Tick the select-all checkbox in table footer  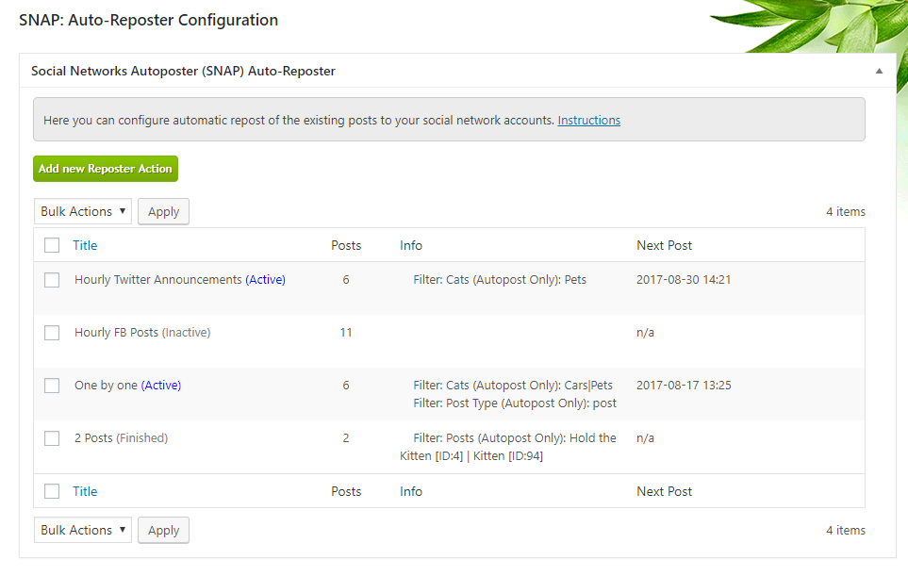pos(52,491)
